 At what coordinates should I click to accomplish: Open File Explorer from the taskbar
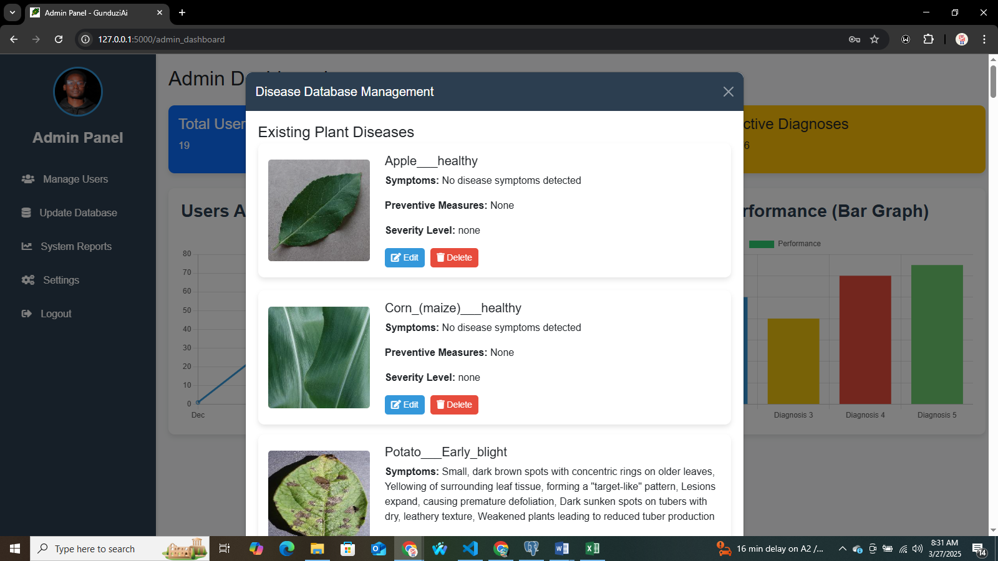[317, 549]
